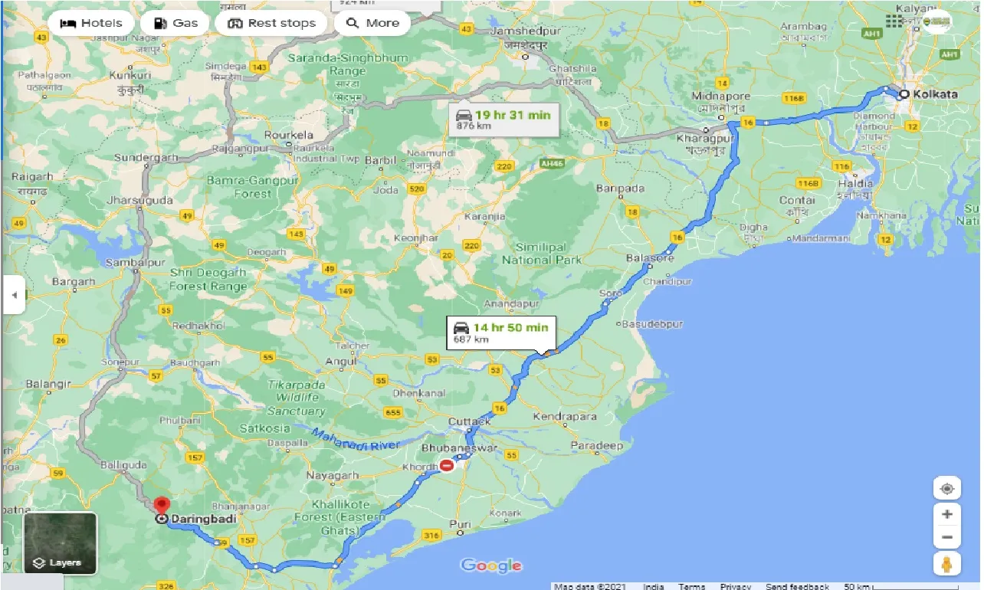
Task: Zoom out using the minus icon
Action: point(947,537)
